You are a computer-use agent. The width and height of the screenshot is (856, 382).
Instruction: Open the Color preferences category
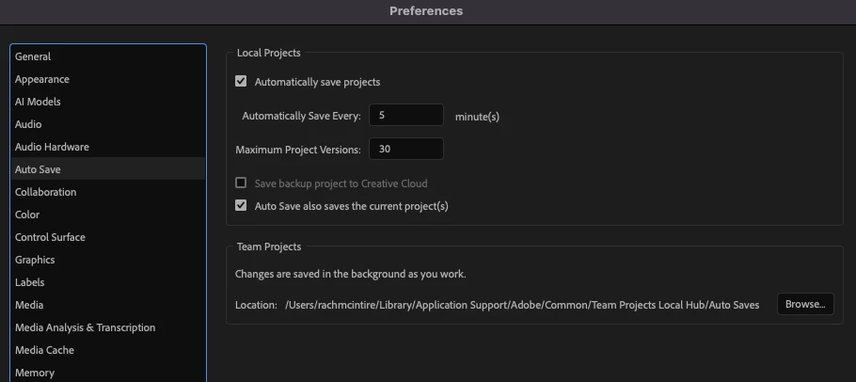(x=27, y=215)
